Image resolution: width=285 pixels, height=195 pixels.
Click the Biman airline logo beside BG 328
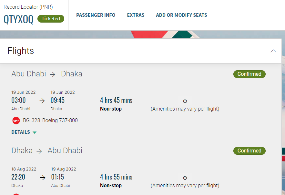(x=16, y=121)
